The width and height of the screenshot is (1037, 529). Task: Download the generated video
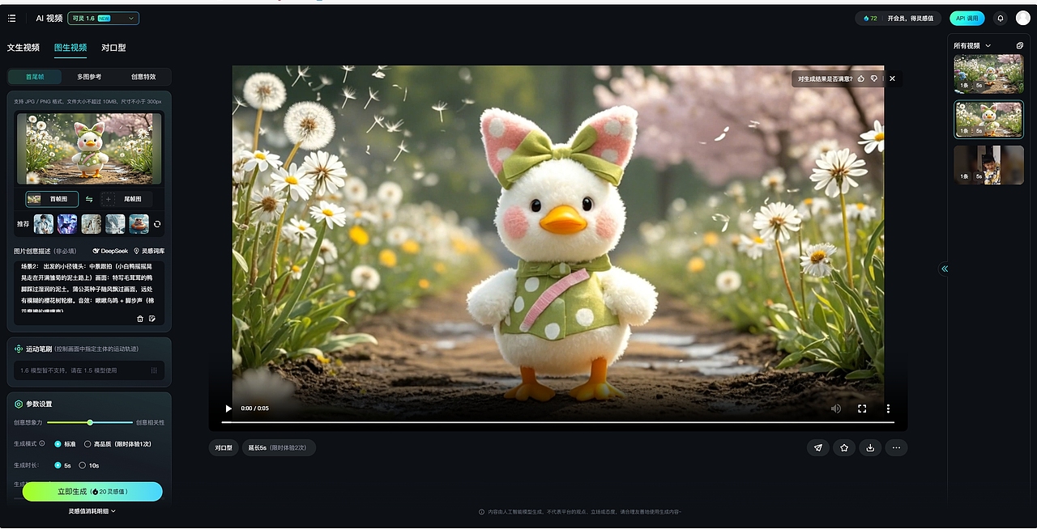(x=870, y=447)
